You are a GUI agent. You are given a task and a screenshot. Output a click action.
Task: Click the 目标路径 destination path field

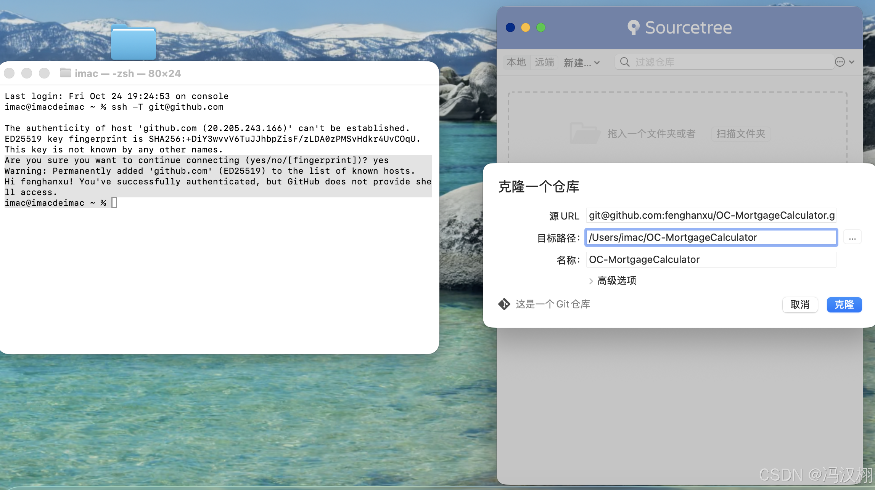(711, 238)
